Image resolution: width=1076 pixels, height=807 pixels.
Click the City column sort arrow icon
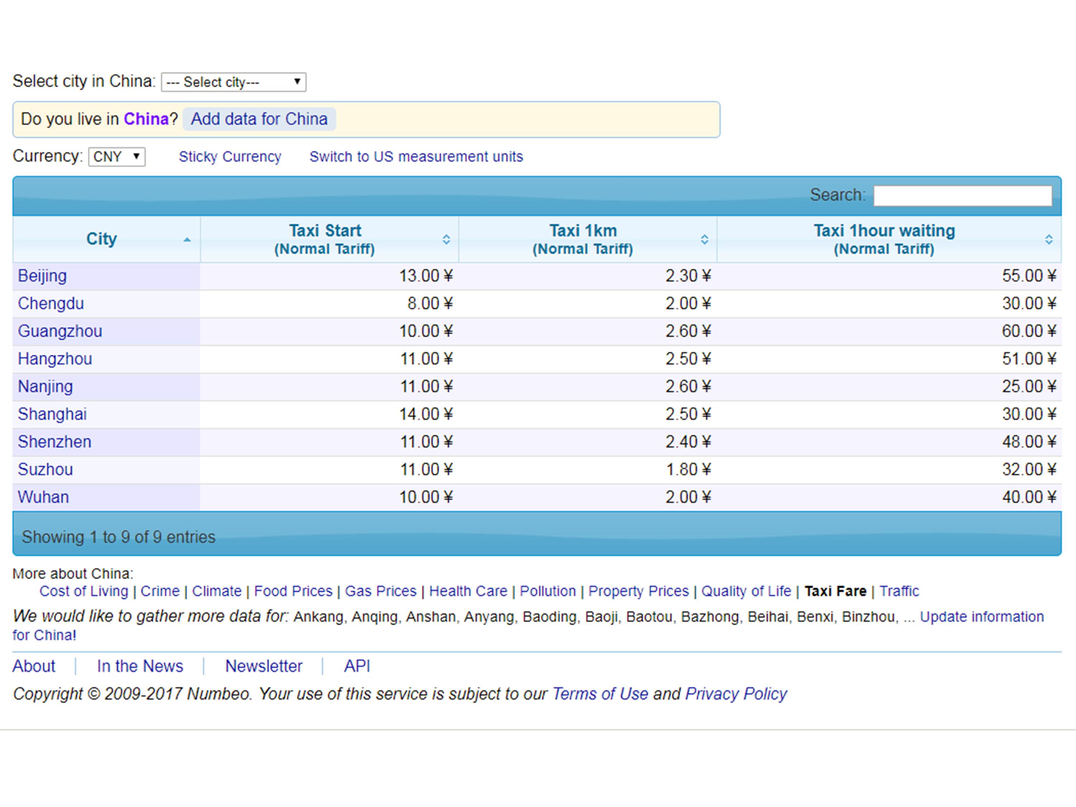187,239
